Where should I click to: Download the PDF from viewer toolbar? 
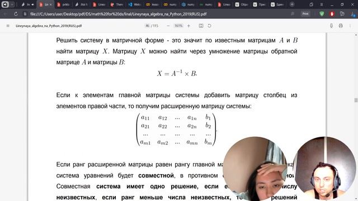tap(331, 26)
